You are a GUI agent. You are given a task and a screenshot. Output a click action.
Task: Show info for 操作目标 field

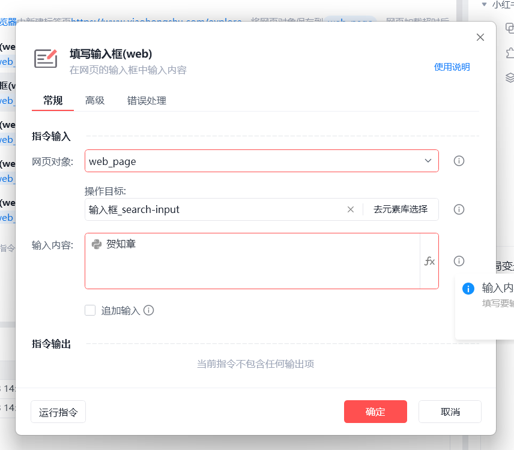click(459, 209)
